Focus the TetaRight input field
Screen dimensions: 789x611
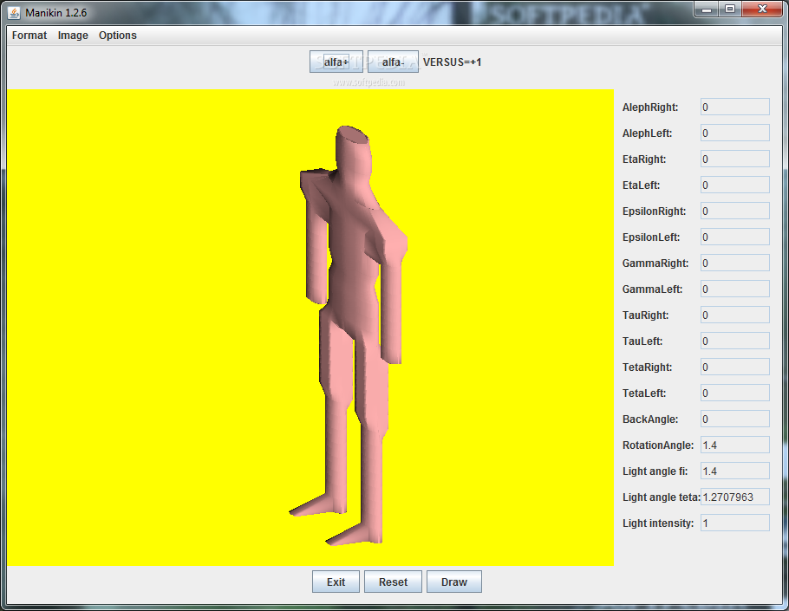point(735,367)
